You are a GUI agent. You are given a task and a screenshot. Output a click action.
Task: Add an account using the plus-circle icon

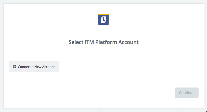tap(14, 67)
